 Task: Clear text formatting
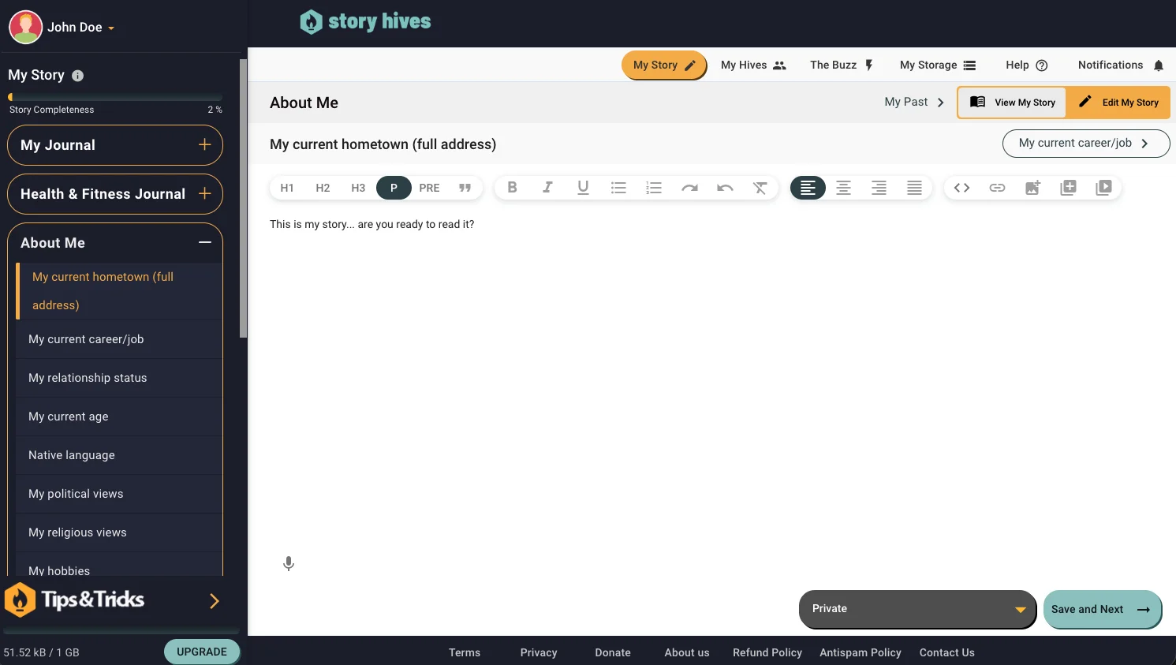(x=760, y=188)
